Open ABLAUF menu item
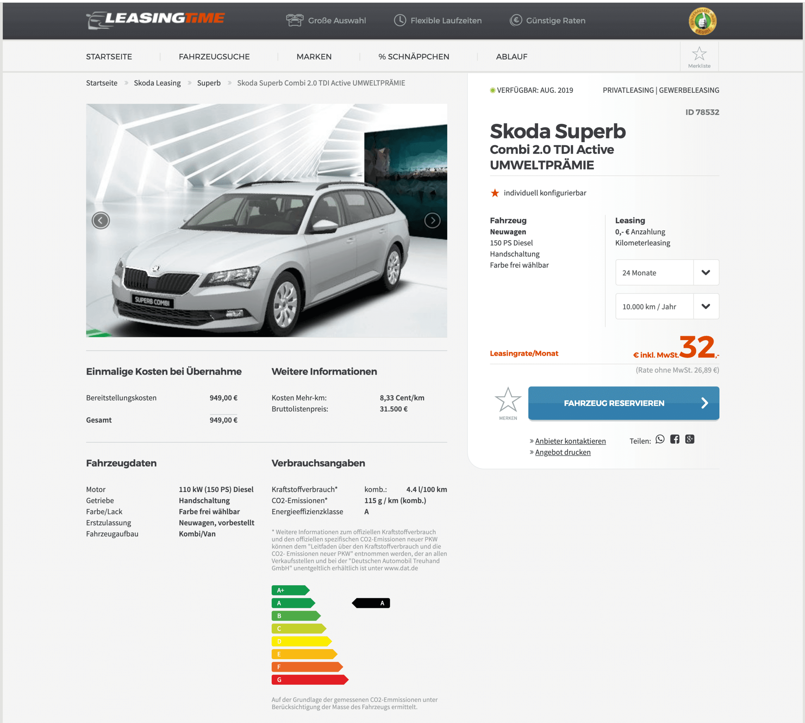This screenshot has width=805, height=723. pyautogui.click(x=511, y=57)
